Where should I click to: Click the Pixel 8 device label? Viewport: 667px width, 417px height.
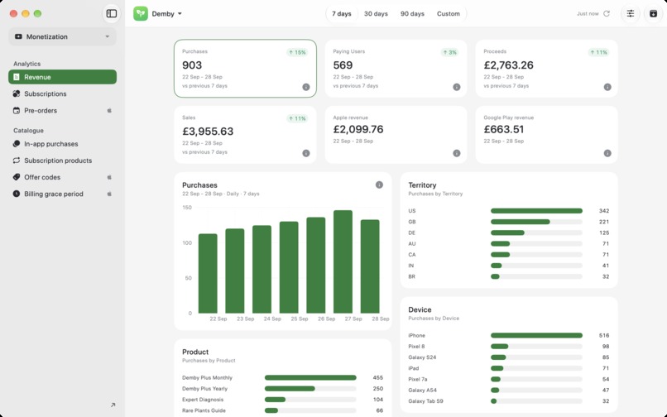point(416,347)
